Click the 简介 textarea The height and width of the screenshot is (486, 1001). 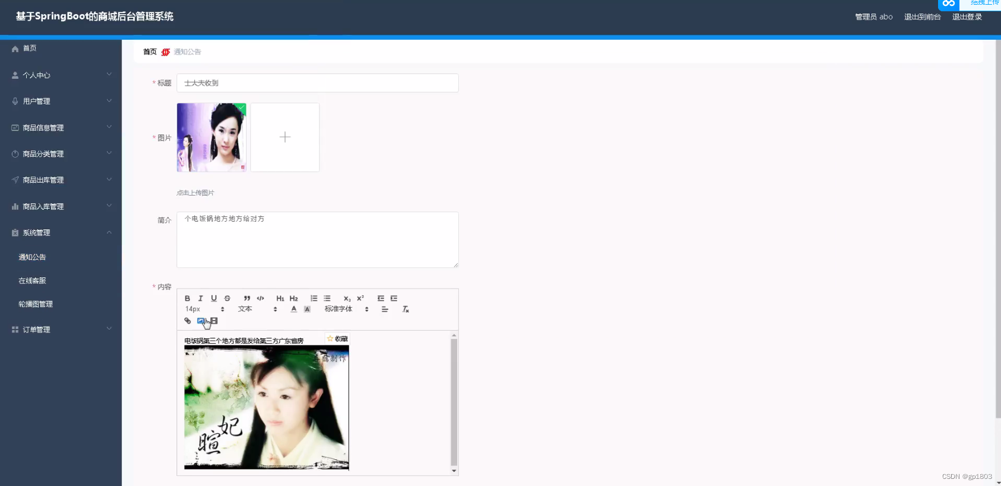coord(318,239)
